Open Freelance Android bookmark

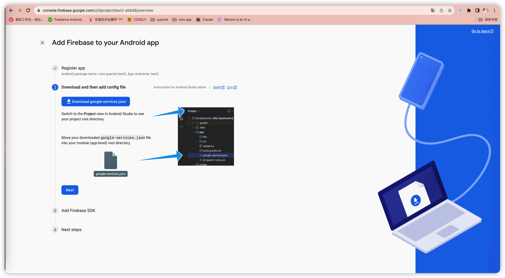(x=66, y=20)
